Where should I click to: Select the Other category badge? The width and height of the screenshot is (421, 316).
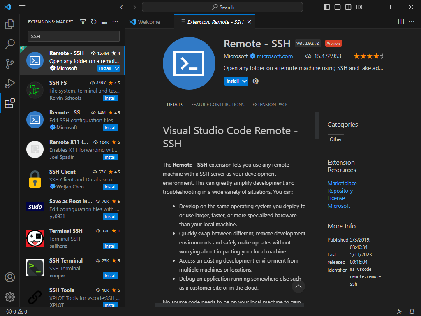point(335,139)
